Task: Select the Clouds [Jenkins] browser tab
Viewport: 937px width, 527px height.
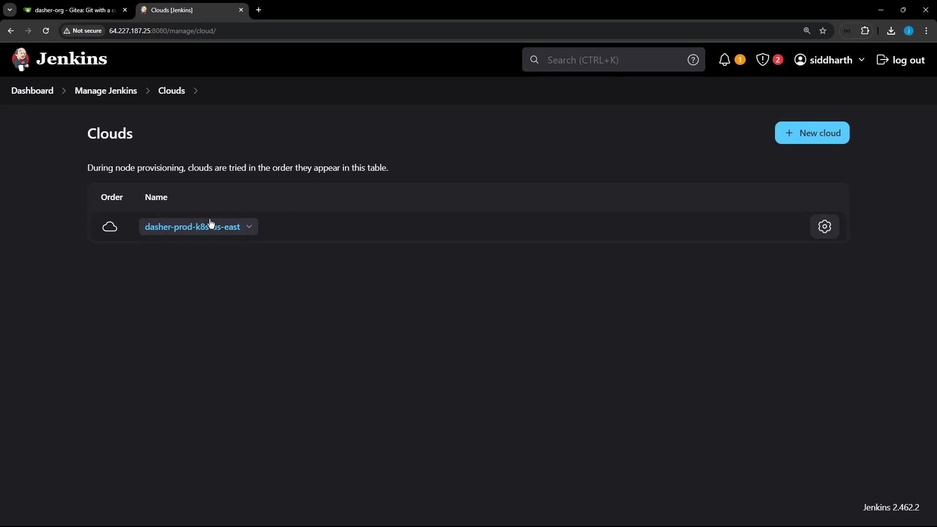Action: click(x=191, y=10)
